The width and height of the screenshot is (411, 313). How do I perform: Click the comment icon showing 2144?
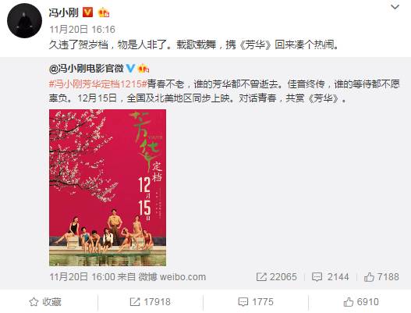click(330, 277)
